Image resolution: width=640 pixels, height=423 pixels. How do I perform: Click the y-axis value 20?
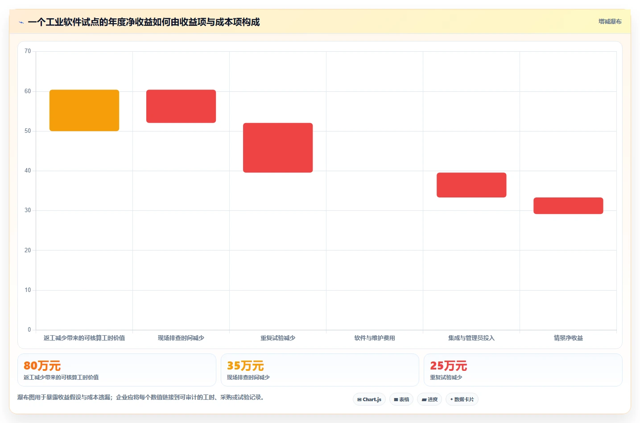click(x=28, y=251)
